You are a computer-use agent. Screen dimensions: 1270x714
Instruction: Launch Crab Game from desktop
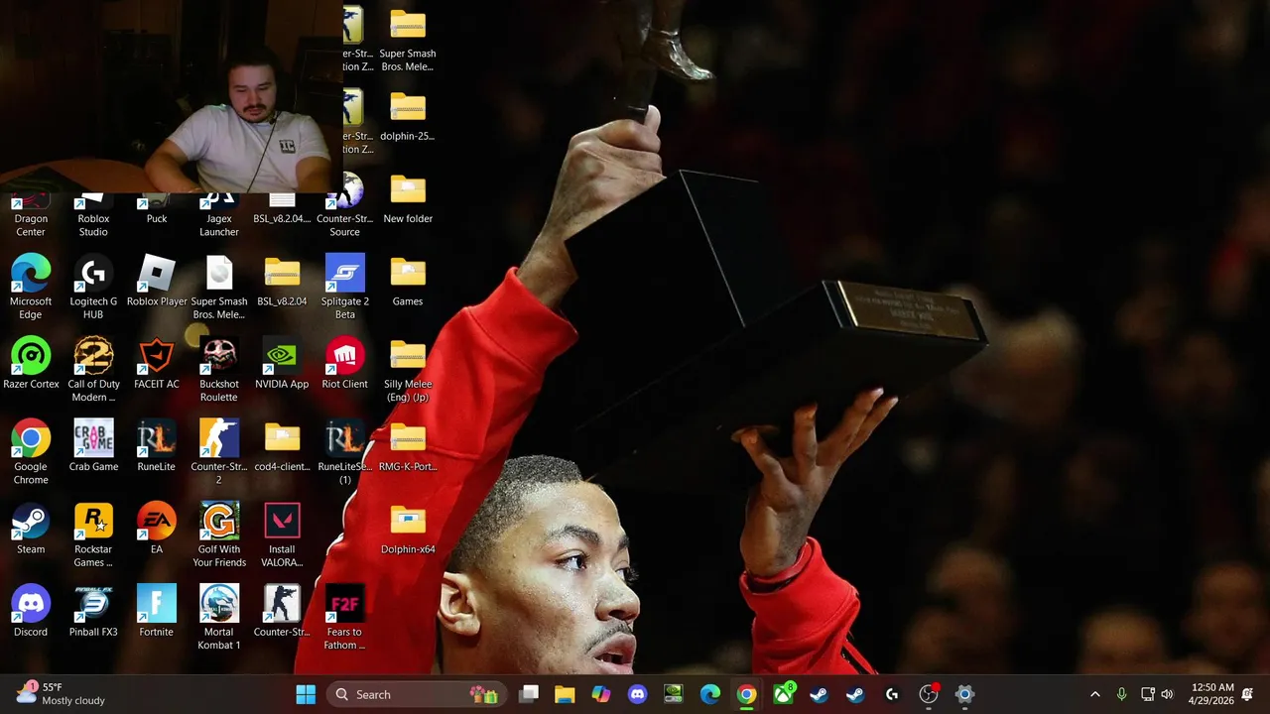tap(93, 446)
